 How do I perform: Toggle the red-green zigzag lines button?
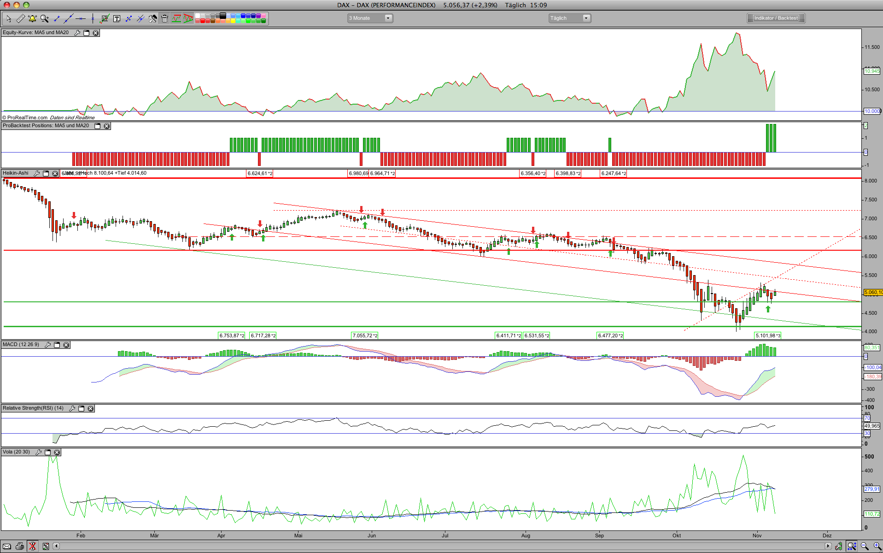(x=176, y=18)
